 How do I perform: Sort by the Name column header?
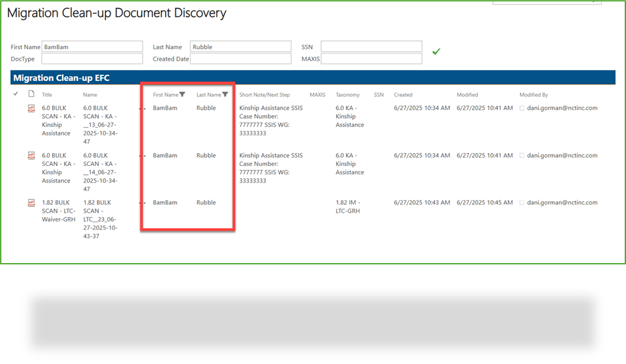click(x=90, y=95)
